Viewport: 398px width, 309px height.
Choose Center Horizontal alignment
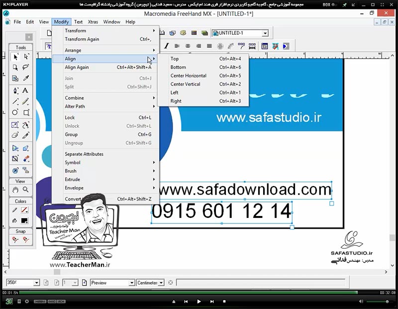203,76
